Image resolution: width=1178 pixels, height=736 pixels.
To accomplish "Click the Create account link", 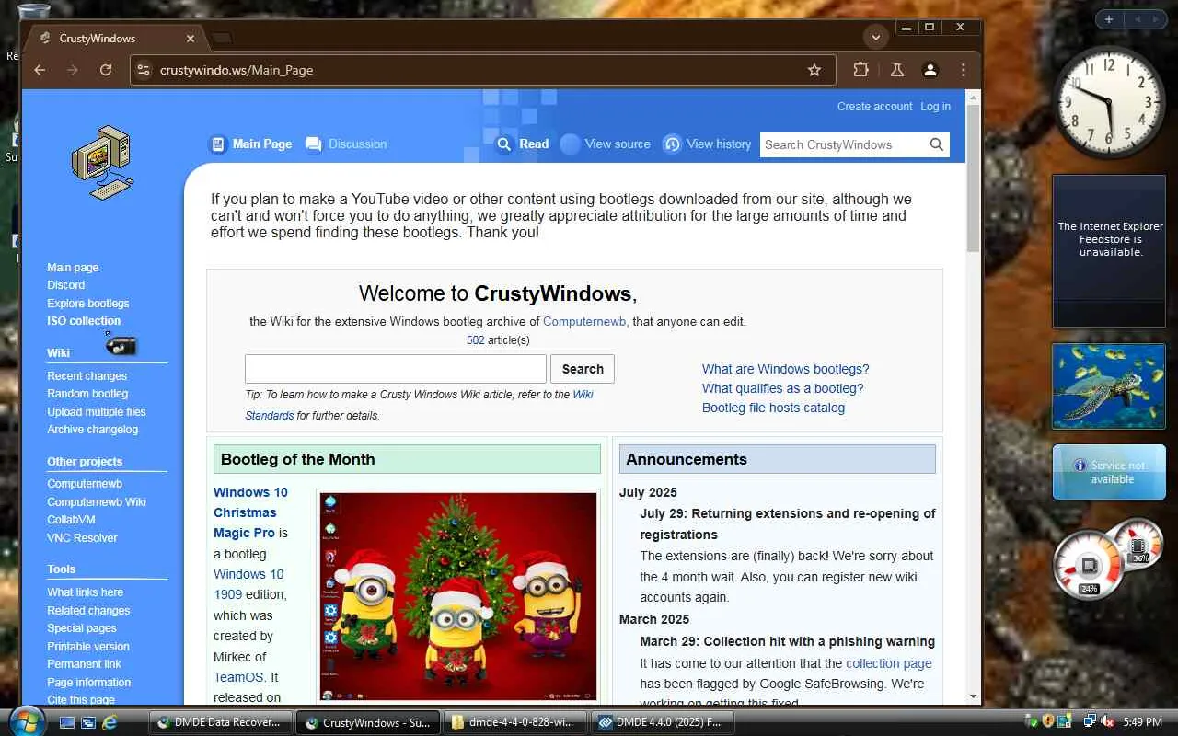I will click(x=874, y=107).
